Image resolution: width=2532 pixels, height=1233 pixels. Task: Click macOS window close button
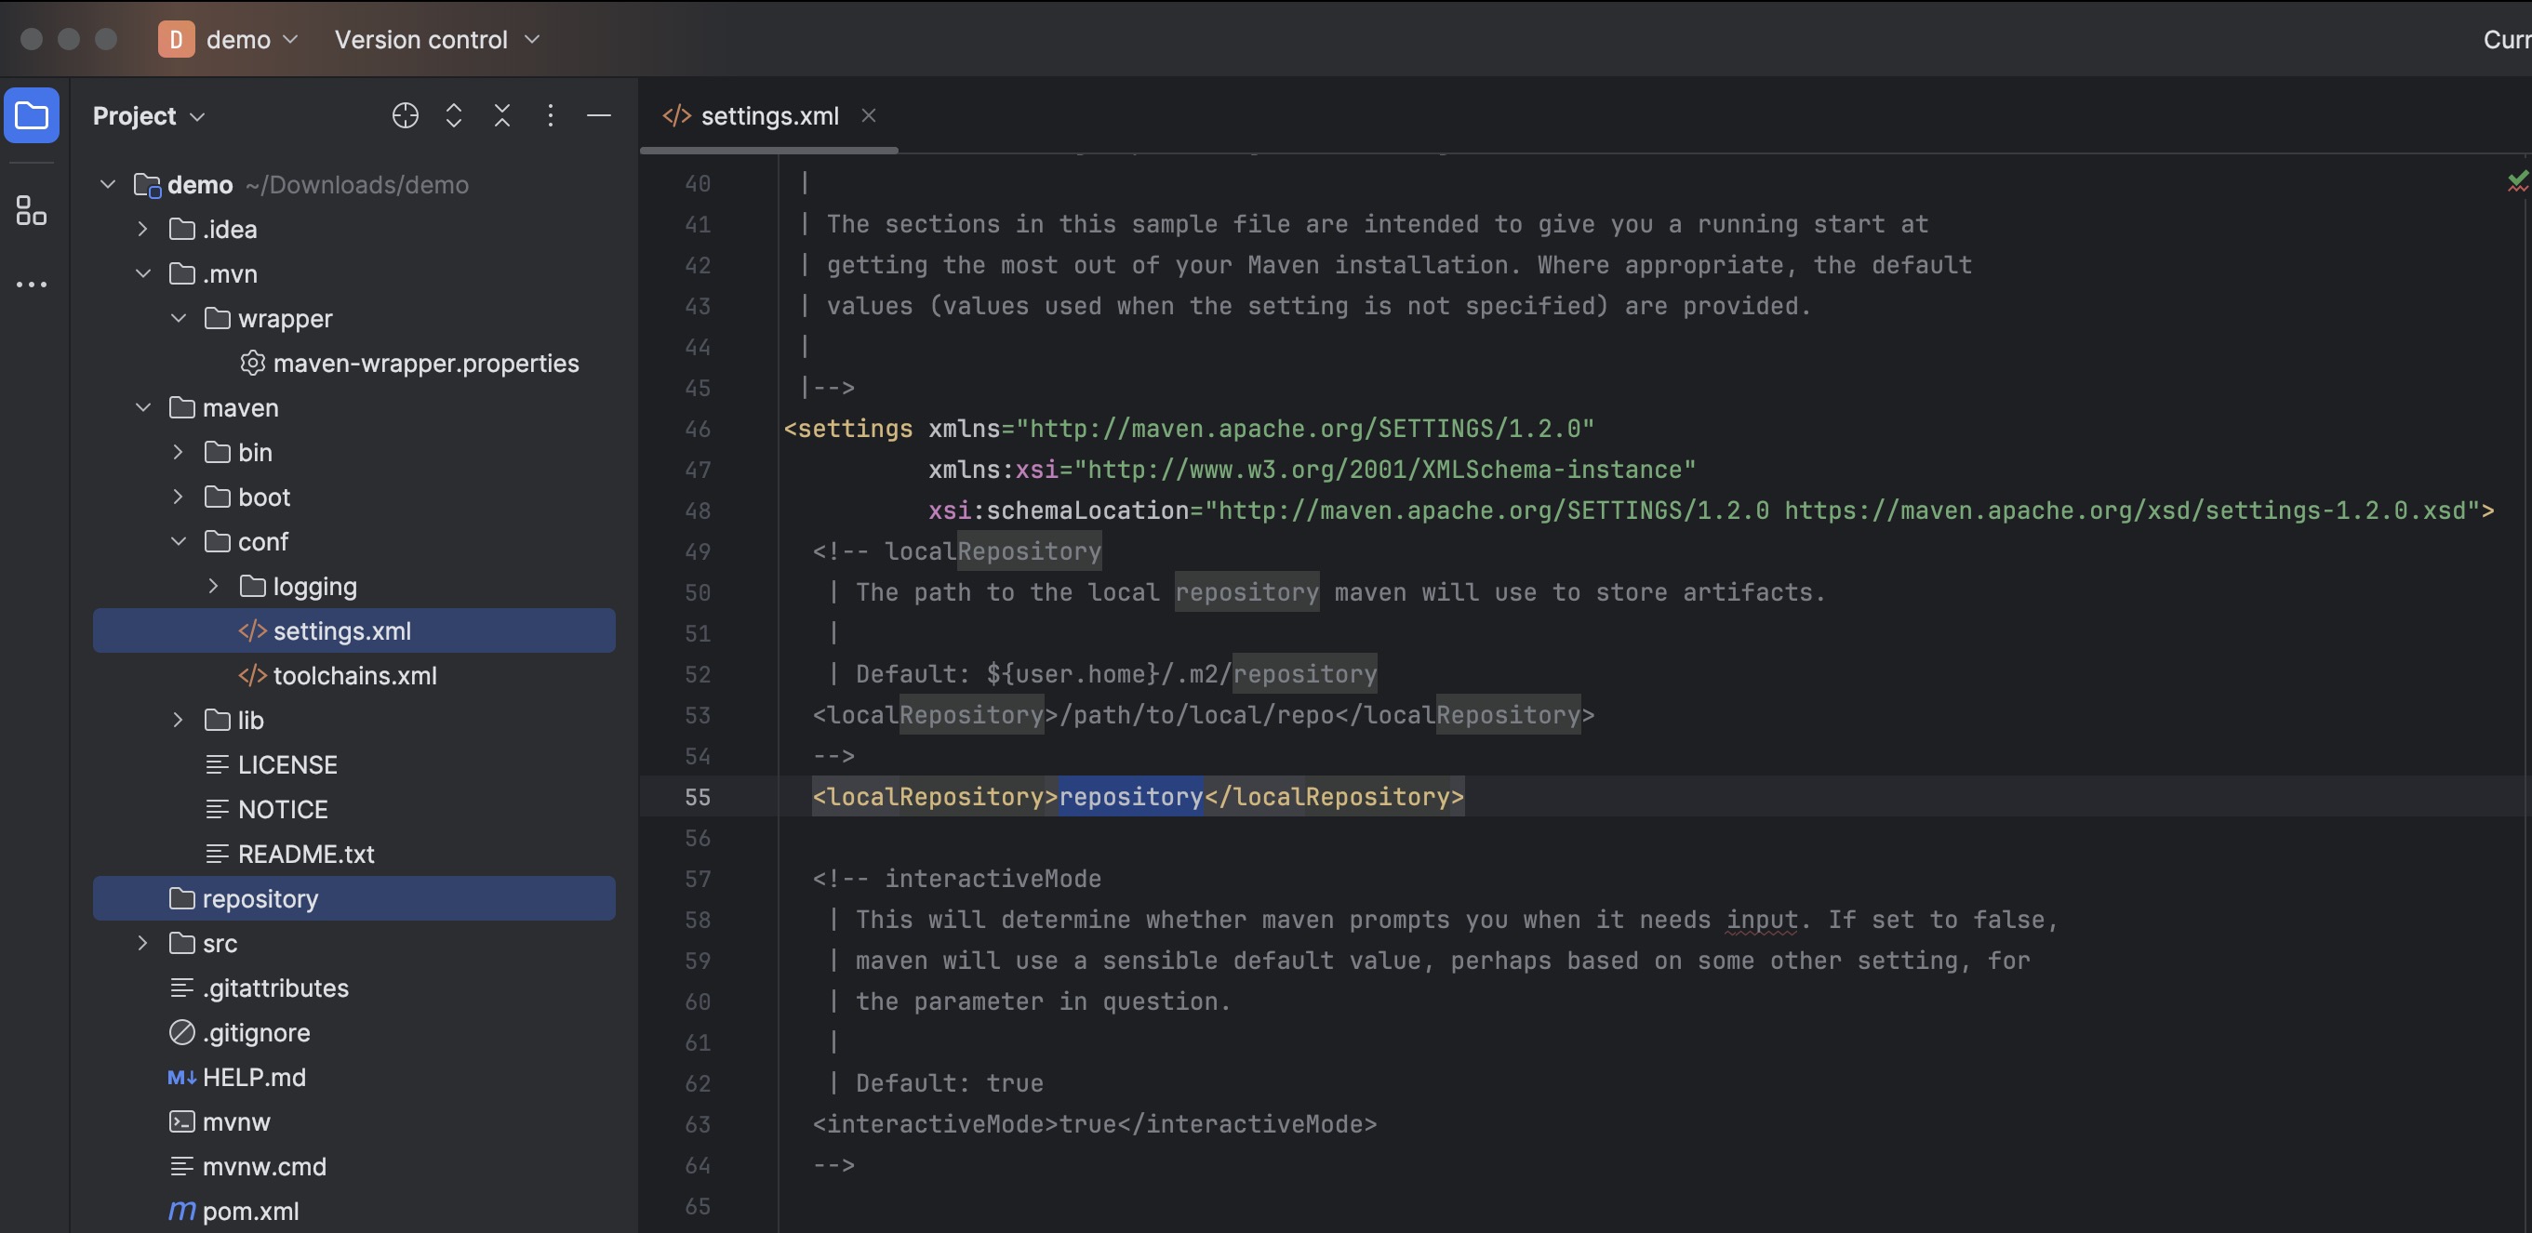(x=32, y=38)
